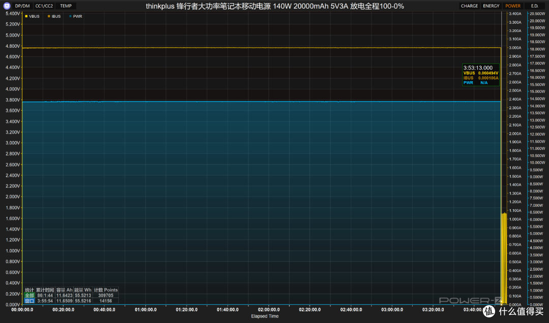Click the 01:00:00.0 time axis tick

coord(146,310)
